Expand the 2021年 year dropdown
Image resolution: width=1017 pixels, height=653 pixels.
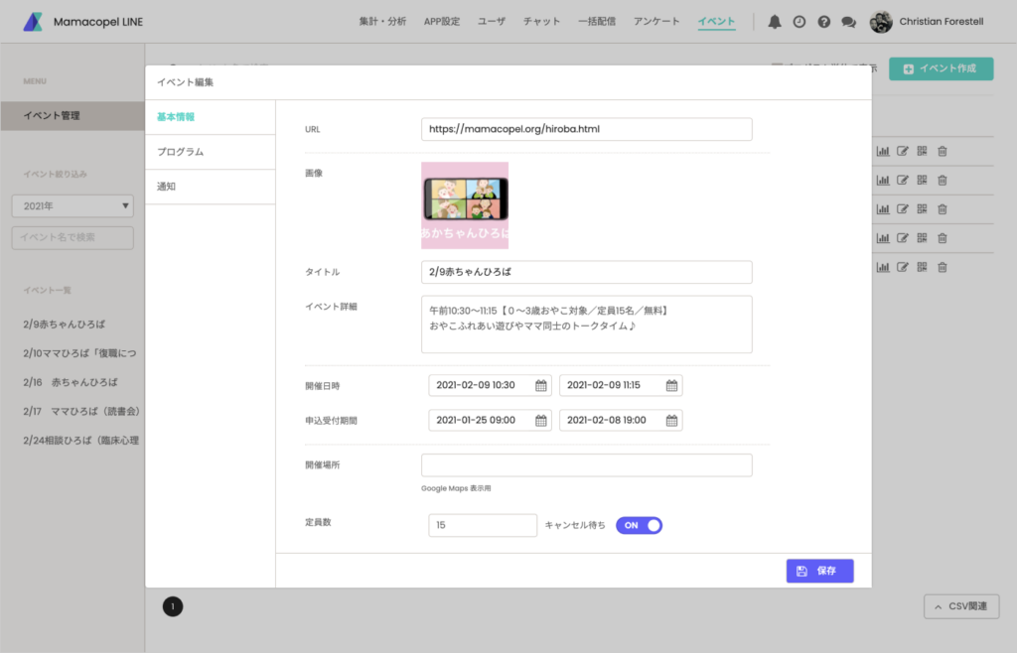(x=73, y=206)
